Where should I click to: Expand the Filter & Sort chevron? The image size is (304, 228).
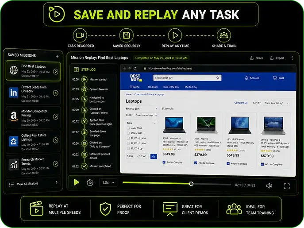tap(156, 109)
